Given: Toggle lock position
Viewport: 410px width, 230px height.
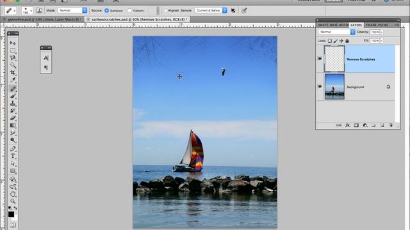Looking at the screenshot, I should pos(341,41).
